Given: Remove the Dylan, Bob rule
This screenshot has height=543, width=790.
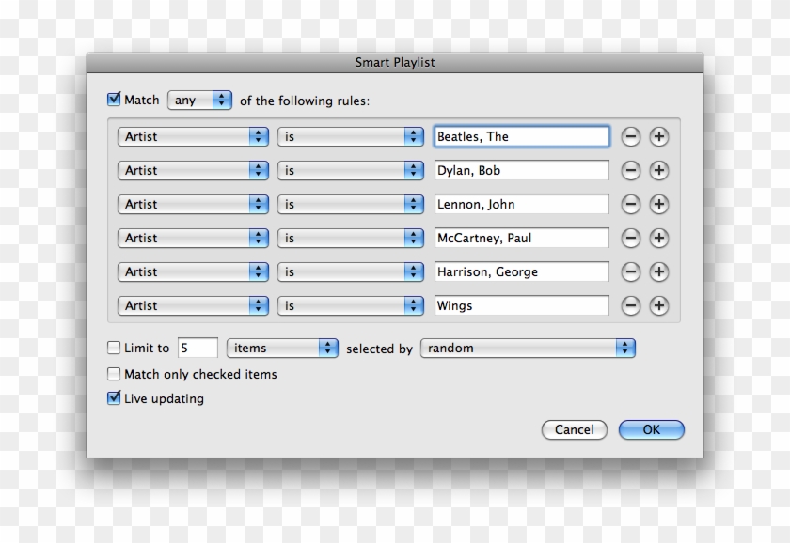Looking at the screenshot, I should (x=630, y=170).
